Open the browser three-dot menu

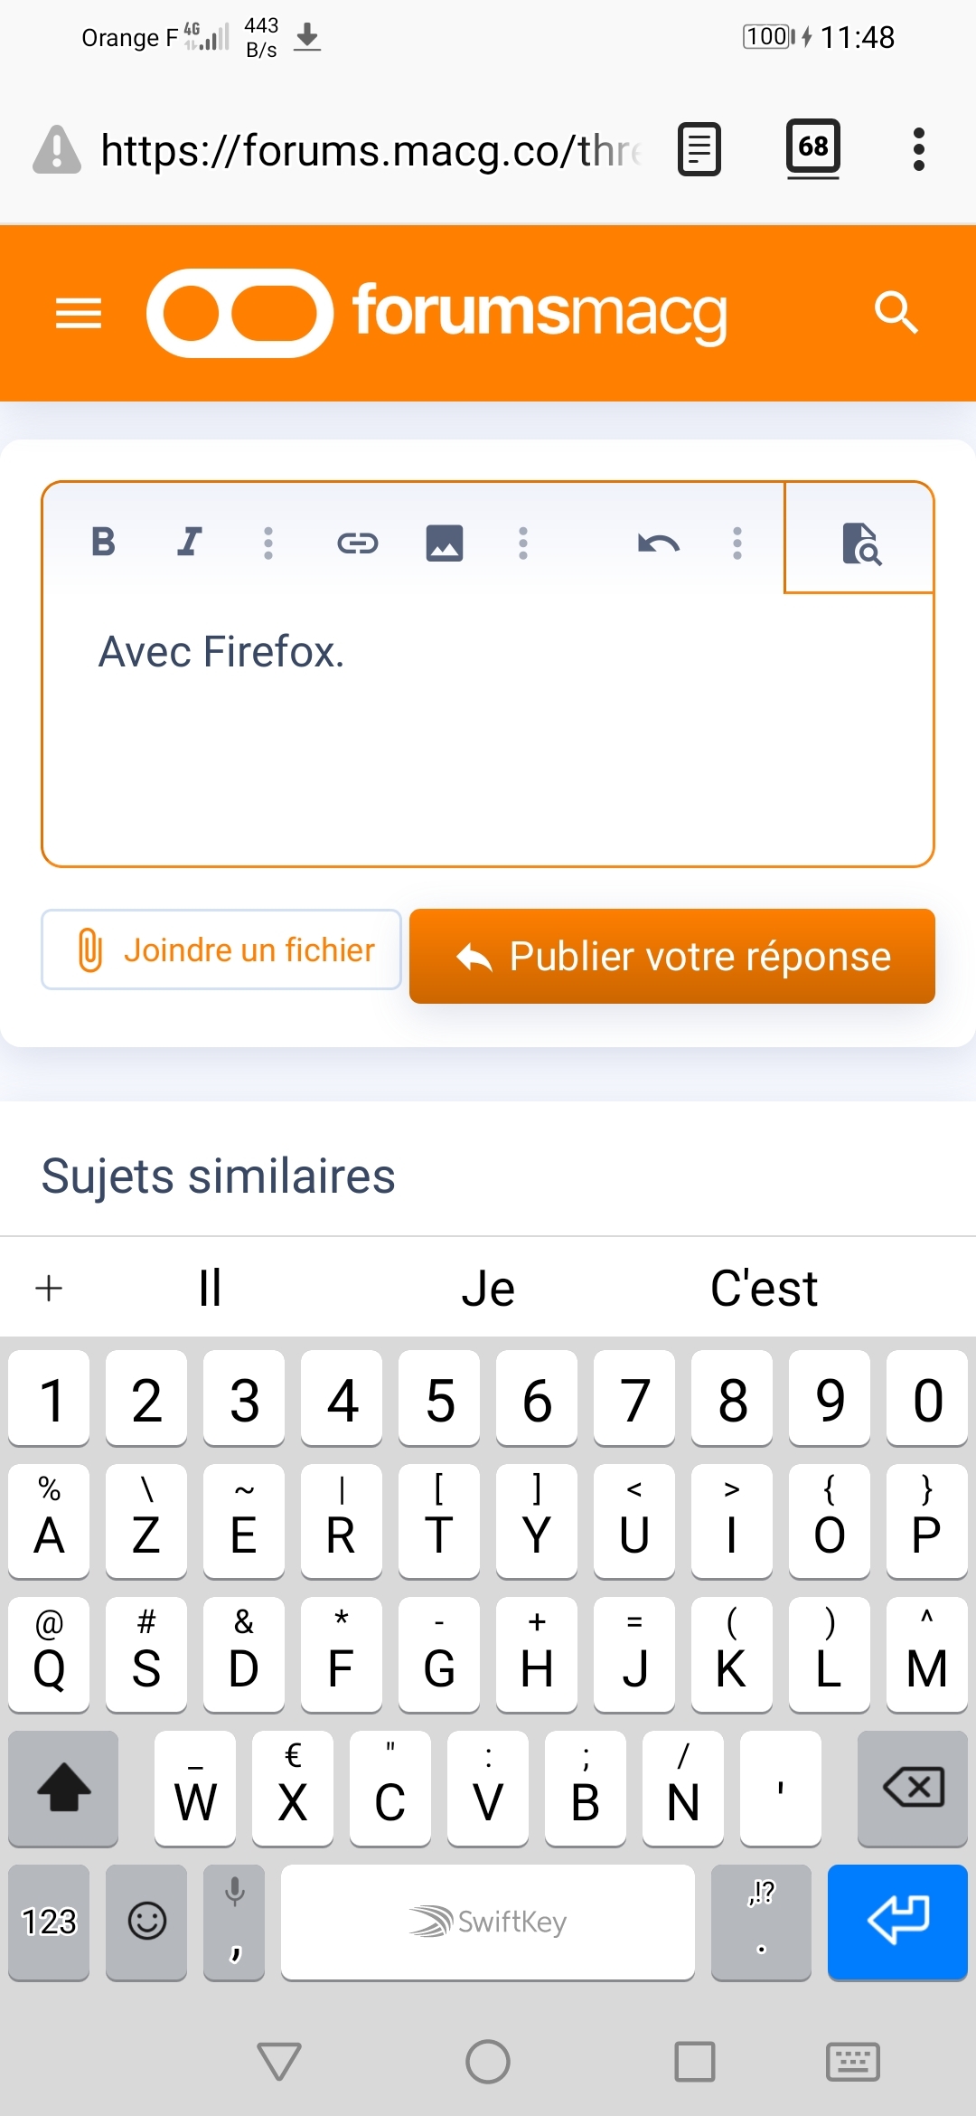[919, 149]
